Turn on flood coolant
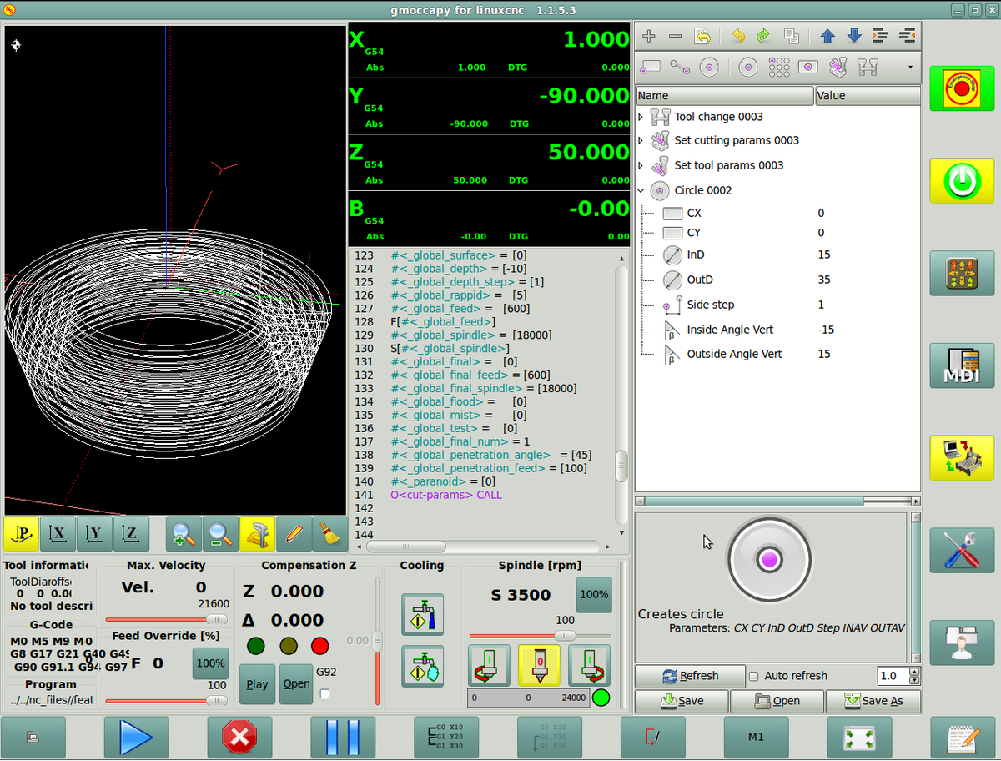The height and width of the screenshot is (761, 1001). coord(422,615)
